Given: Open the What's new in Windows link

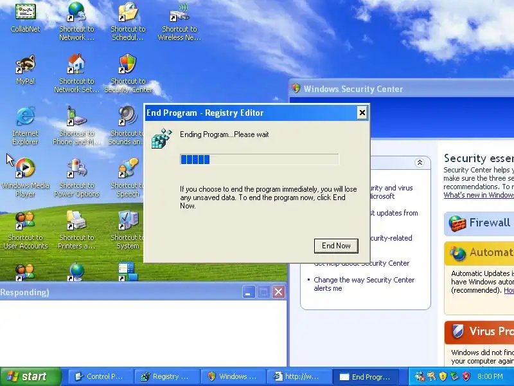Looking at the screenshot, I should click(x=479, y=195).
